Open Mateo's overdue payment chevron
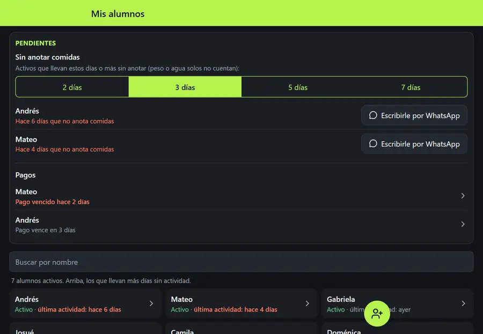Screen dimensions: 483x334 [463, 196]
